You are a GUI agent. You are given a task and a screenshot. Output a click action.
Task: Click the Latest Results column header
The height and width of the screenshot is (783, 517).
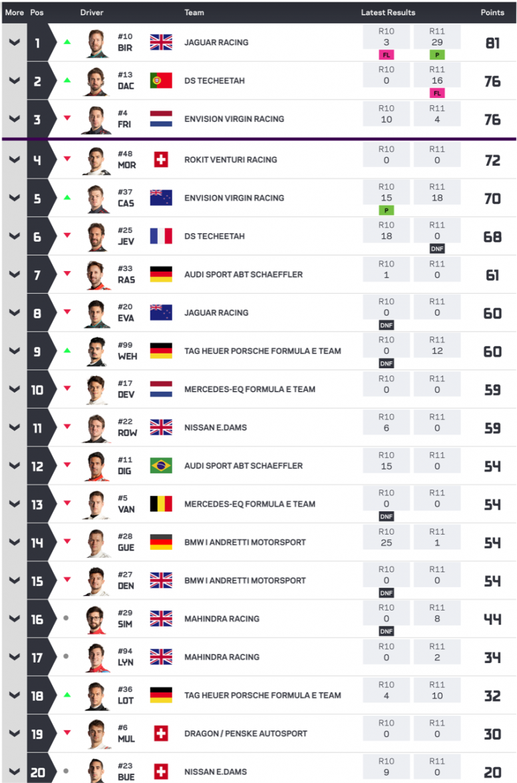coord(388,13)
